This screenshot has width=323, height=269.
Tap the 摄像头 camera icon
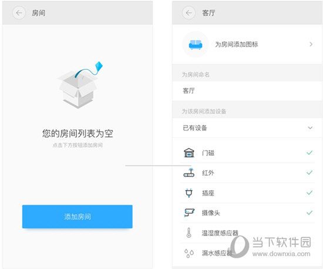point(189,213)
